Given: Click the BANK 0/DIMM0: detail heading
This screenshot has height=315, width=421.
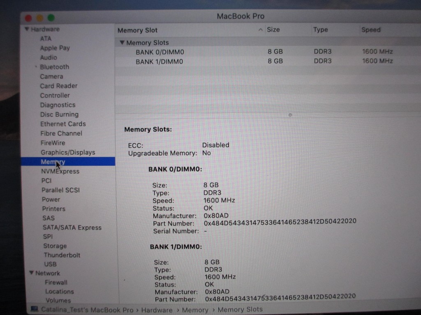Looking at the screenshot, I should pyautogui.click(x=175, y=169).
